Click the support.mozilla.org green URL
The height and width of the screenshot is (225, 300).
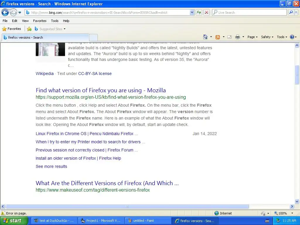coord(110,97)
